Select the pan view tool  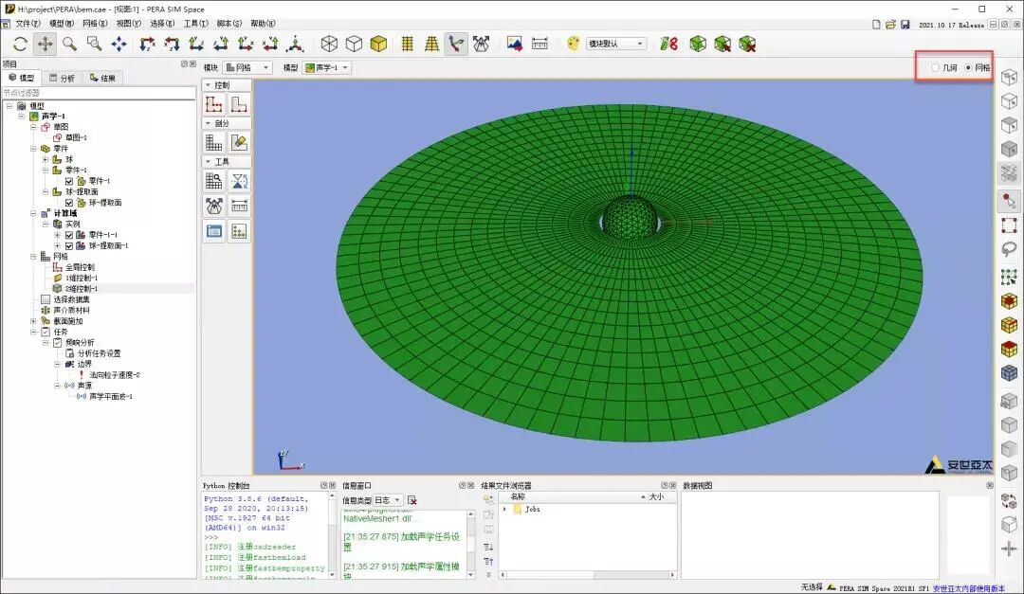click(x=46, y=44)
